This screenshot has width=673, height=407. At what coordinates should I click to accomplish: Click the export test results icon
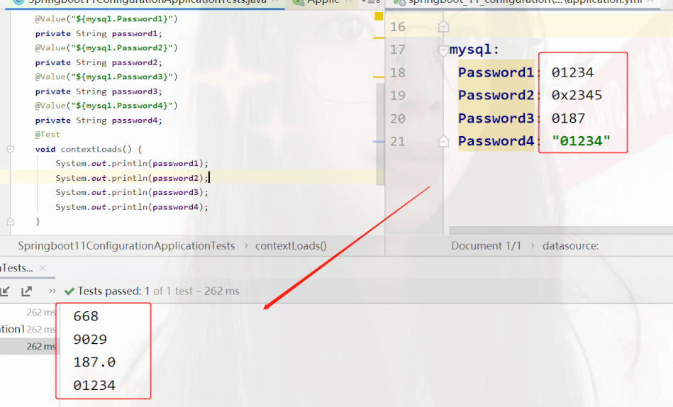pos(27,291)
